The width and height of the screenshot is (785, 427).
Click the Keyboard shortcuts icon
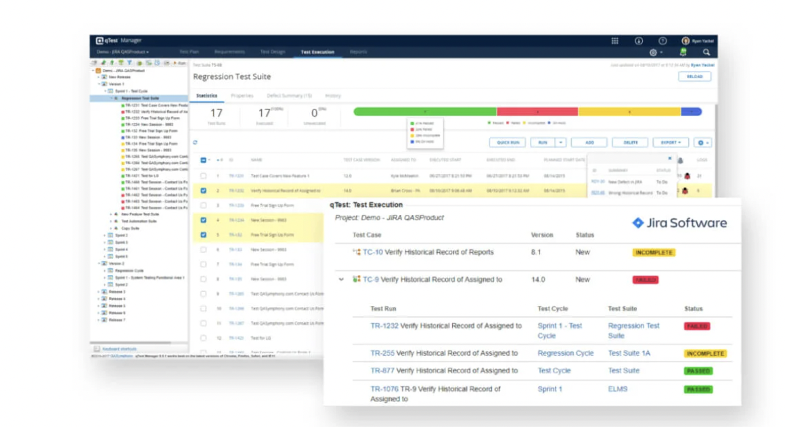coord(97,349)
